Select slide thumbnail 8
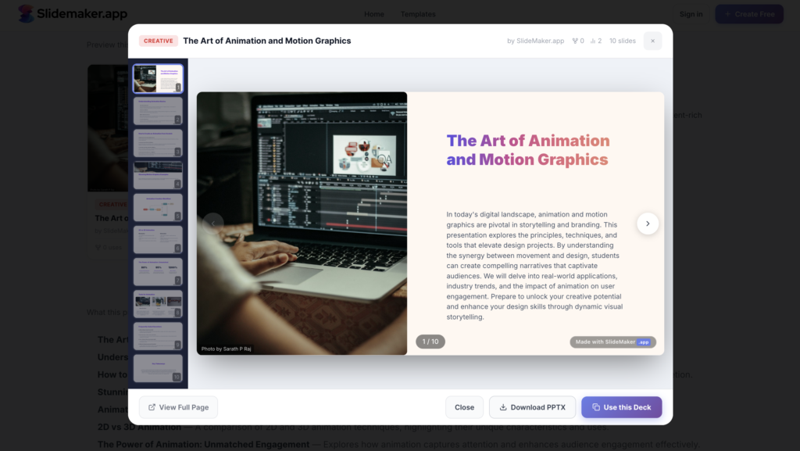 [x=158, y=303]
